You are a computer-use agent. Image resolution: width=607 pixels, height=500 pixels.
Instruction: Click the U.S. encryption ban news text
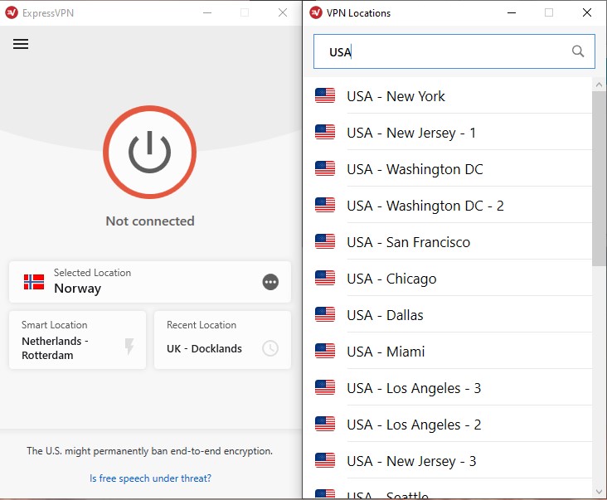(x=150, y=451)
